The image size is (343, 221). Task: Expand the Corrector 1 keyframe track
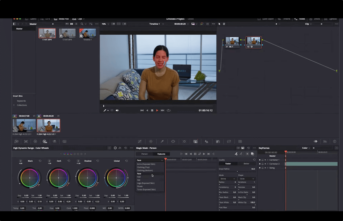[268, 160]
